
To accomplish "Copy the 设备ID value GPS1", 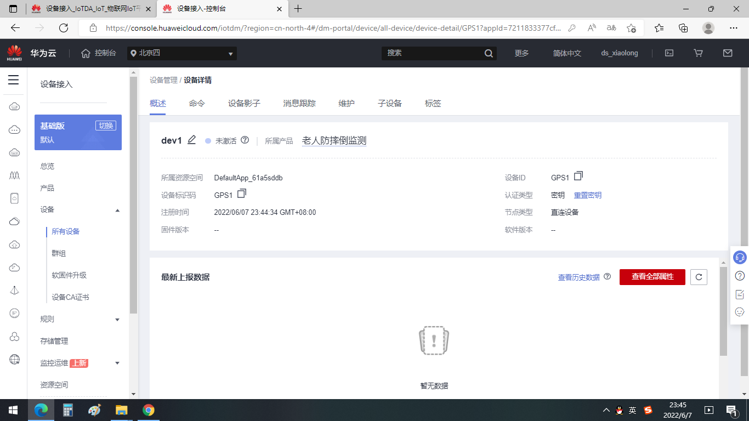I will click(578, 176).
